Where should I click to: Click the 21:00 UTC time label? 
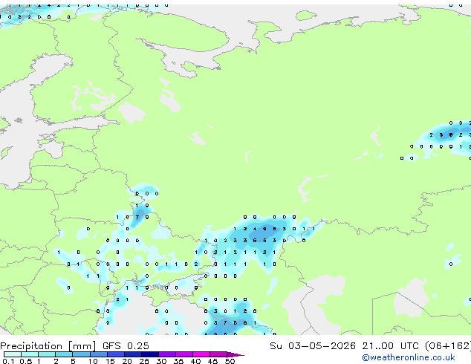pyautogui.click(x=390, y=346)
